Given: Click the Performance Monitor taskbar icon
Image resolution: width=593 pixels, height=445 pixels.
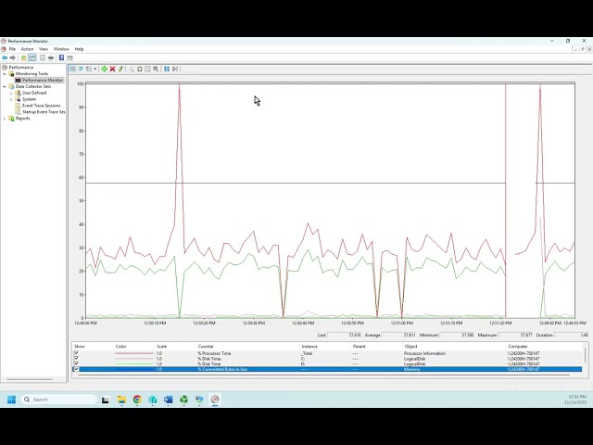Looking at the screenshot, I should (x=215, y=400).
